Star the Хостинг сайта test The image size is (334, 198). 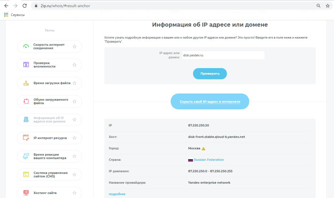(74, 193)
